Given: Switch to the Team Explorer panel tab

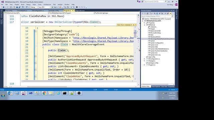Looking at the screenshot, I should pos(156,87).
